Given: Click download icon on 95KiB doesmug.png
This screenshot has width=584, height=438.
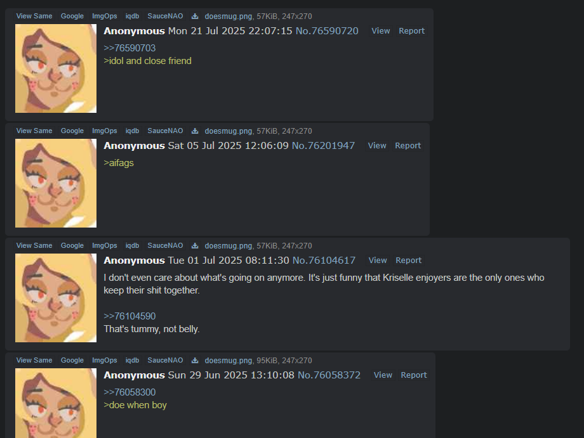Looking at the screenshot, I should 195,360.
